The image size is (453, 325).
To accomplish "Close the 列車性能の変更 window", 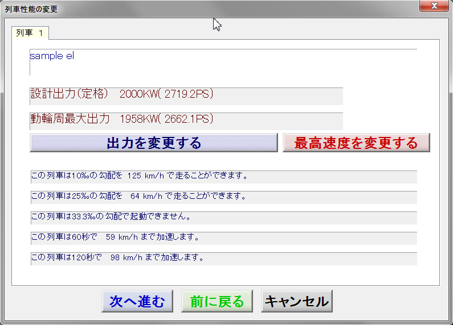I will coord(434,6).
